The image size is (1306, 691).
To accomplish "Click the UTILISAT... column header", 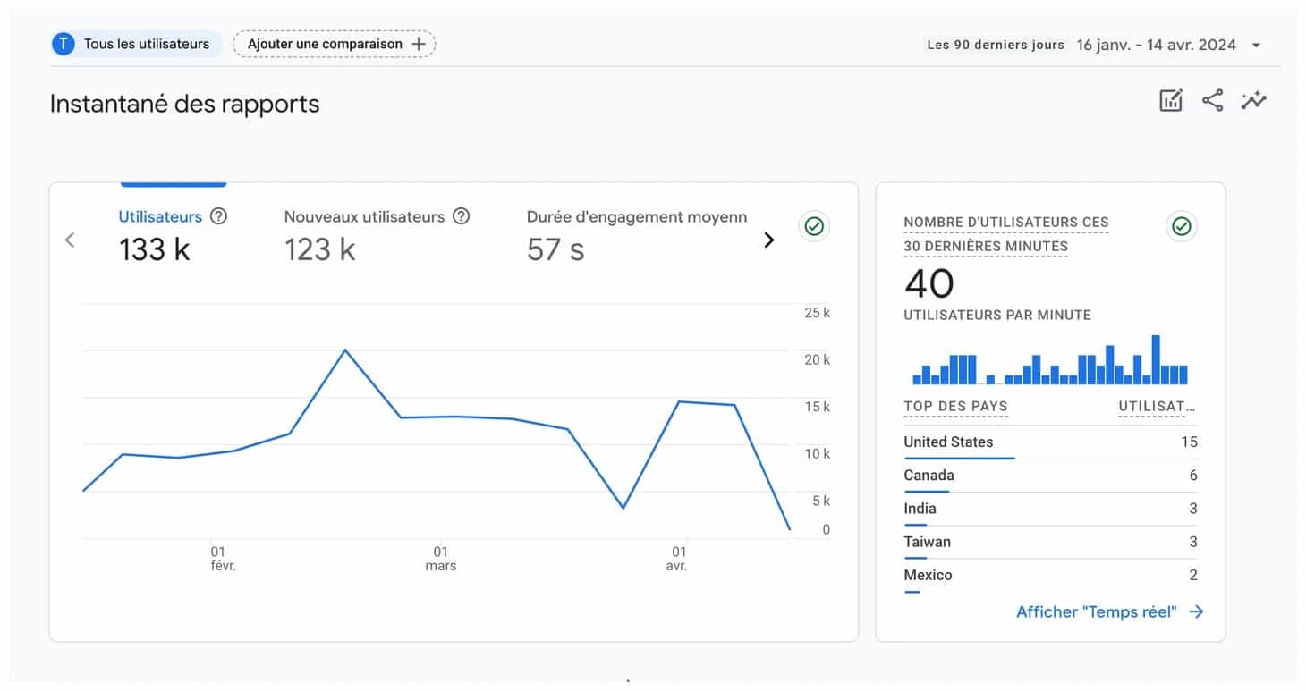I will pos(1158,406).
